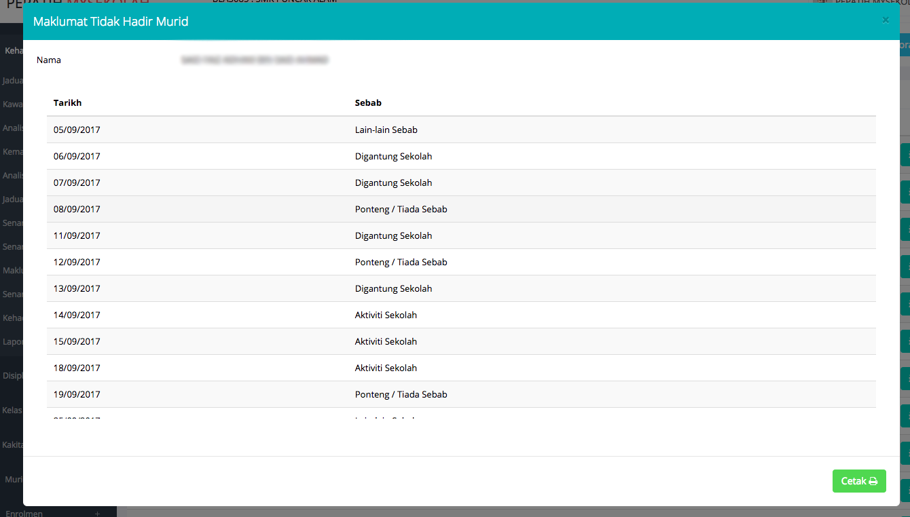Expand the Enrolmen menu plus icon

(98, 514)
